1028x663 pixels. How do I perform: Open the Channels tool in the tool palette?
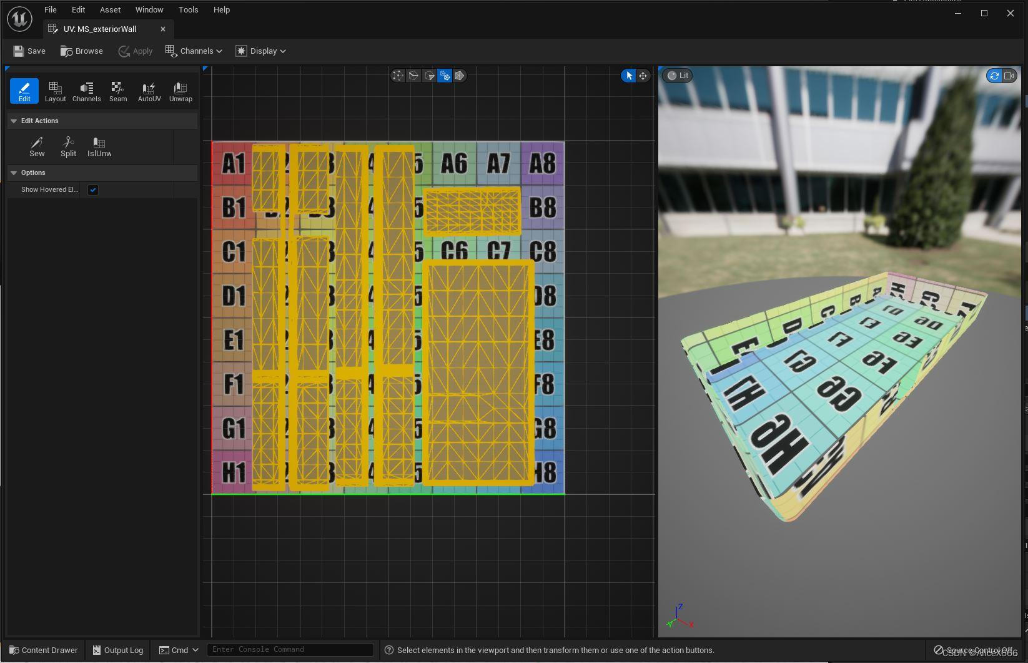click(86, 91)
